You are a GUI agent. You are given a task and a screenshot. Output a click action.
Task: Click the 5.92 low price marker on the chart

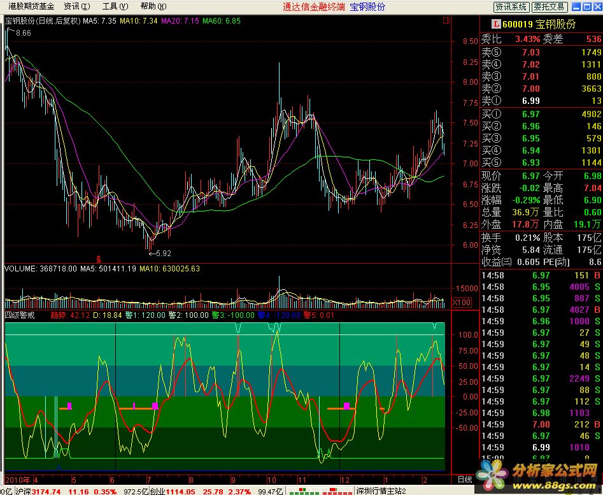coord(164,254)
